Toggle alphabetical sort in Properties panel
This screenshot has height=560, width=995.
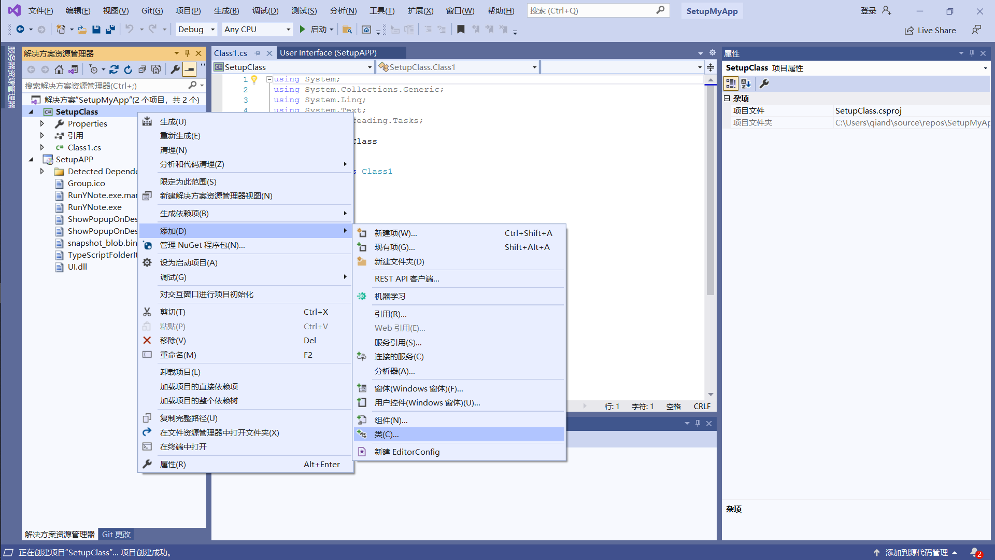pyautogui.click(x=746, y=83)
